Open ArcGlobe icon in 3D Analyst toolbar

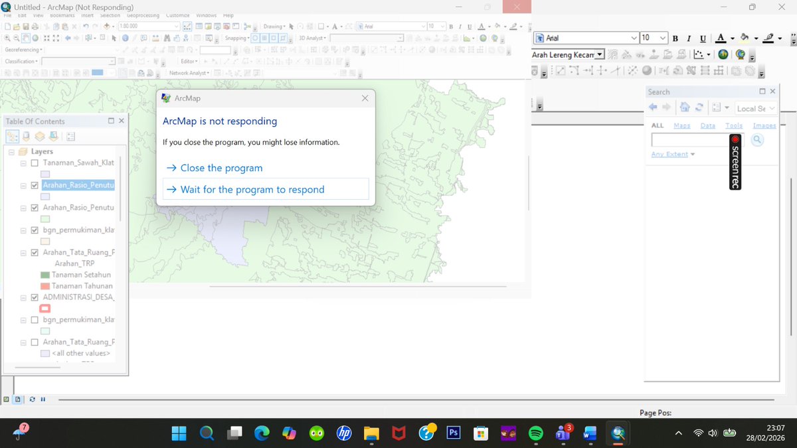739,55
